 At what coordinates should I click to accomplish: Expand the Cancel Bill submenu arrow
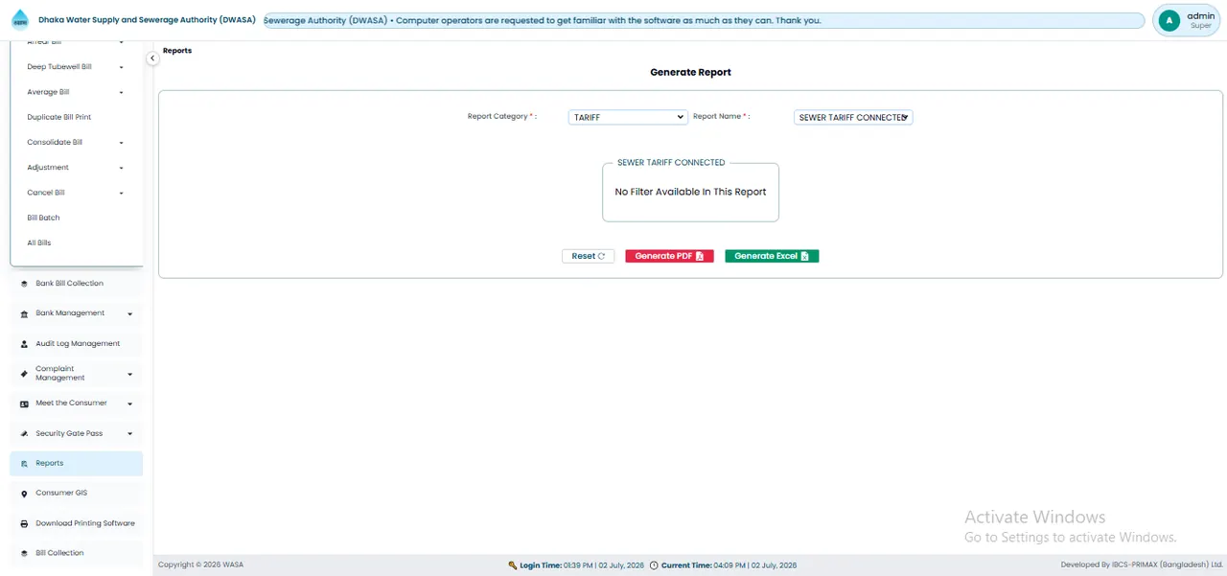122,193
